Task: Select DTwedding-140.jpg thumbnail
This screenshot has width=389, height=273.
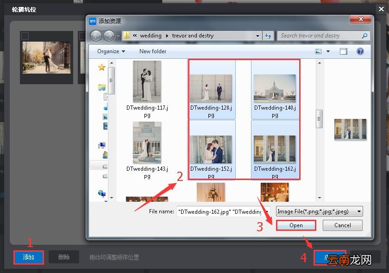Action: [275, 89]
